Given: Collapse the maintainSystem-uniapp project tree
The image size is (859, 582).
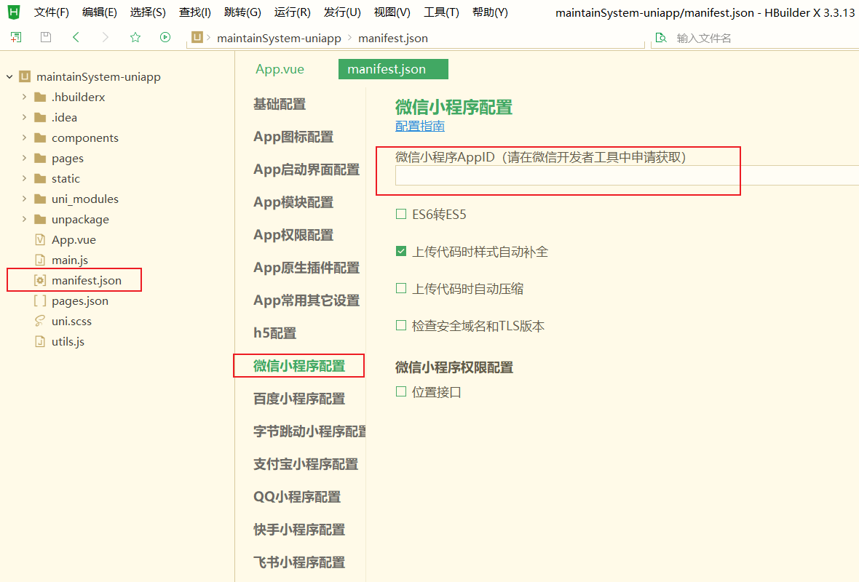Looking at the screenshot, I should (x=8, y=76).
